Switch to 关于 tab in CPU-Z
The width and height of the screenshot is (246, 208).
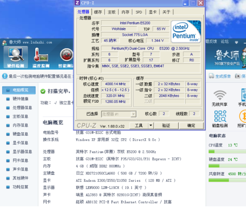pos(166,12)
